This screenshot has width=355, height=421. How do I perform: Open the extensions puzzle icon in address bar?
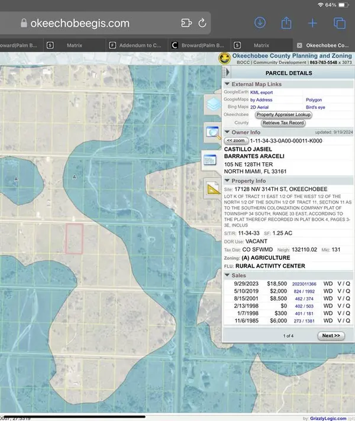(x=185, y=23)
